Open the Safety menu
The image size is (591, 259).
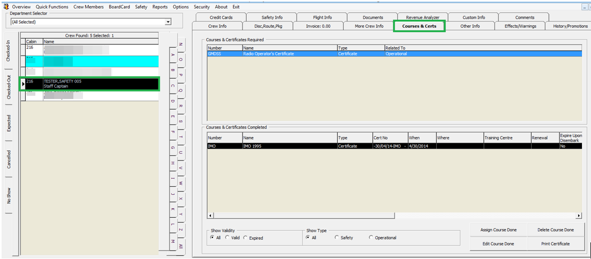[x=141, y=7]
